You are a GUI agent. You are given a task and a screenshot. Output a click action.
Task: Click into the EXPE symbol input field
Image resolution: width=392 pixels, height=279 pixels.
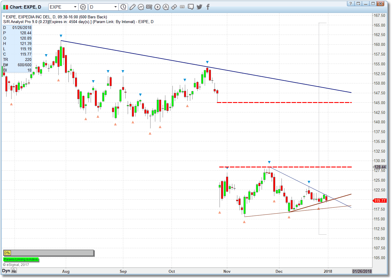[61, 7]
